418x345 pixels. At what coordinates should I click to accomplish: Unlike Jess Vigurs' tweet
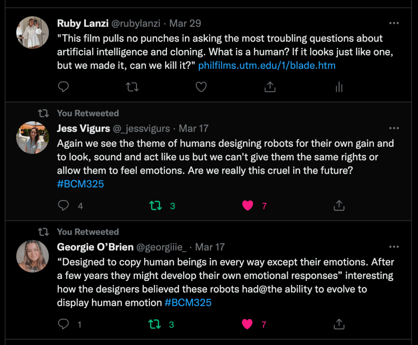247,206
